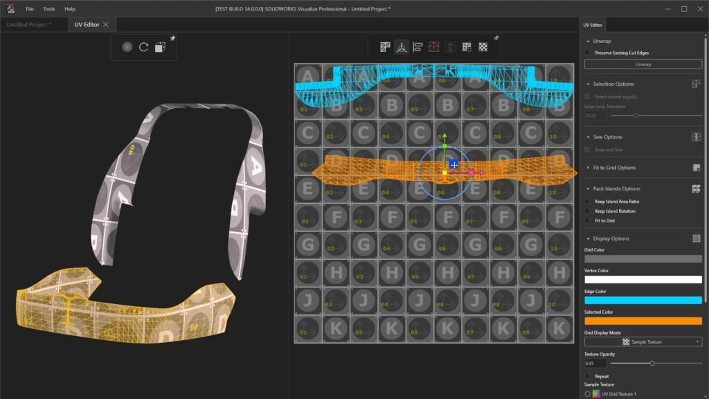Collapse the Pack Islands Options section
Image resolution: width=709 pixels, height=399 pixels.
click(588, 188)
